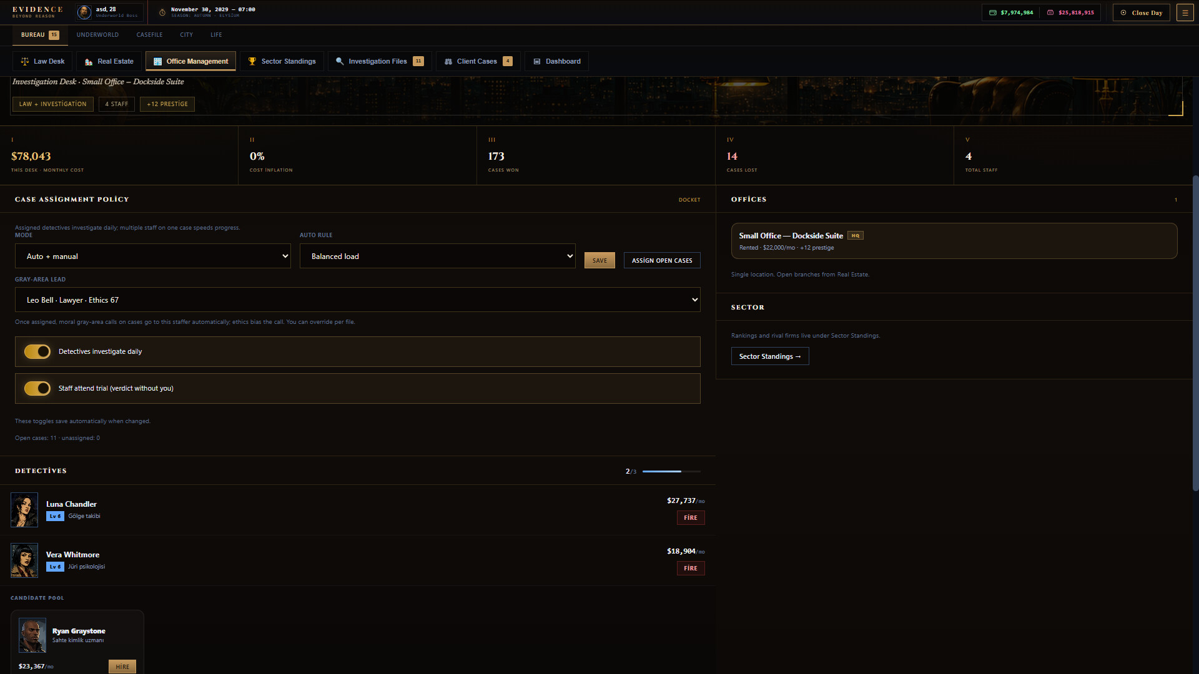Click the +12 Prestige tag
Viewport: 1199px width, 674px height.
pyautogui.click(x=167, y=104)
